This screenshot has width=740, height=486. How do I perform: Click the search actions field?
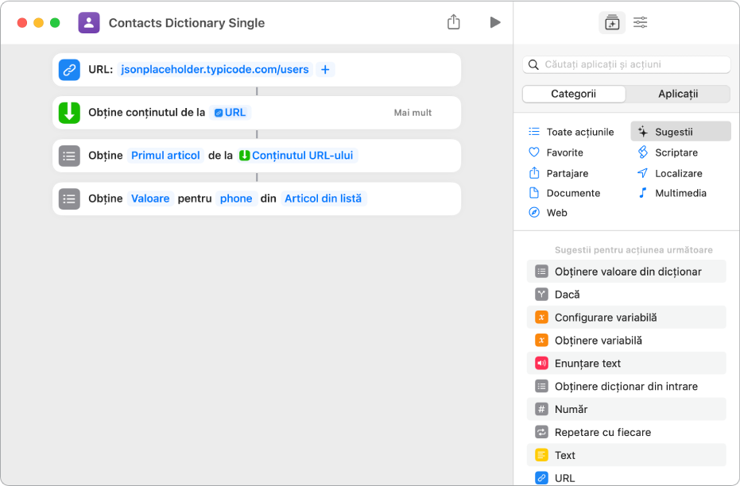[627, 64]
